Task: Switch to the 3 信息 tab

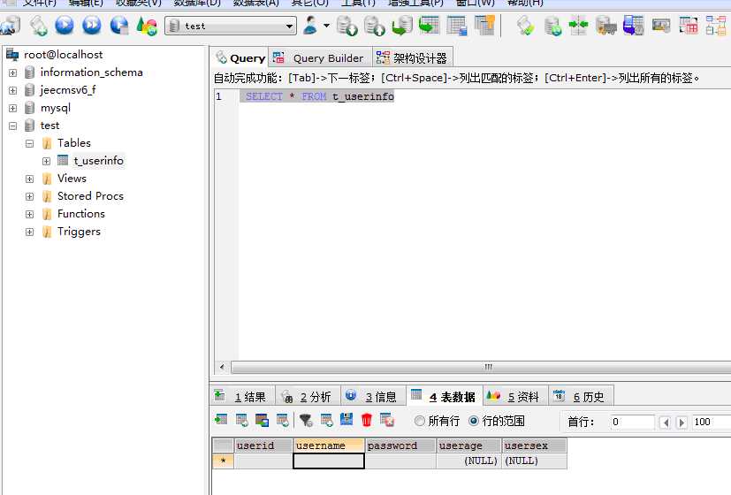Action: [373, 397]
